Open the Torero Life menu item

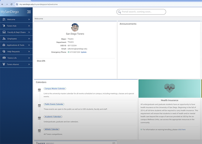[x=16, y=58]
